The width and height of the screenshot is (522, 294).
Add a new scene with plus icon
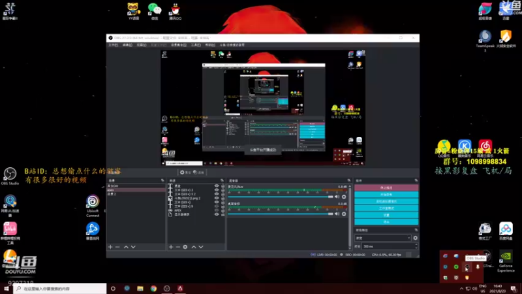point(110,247)
